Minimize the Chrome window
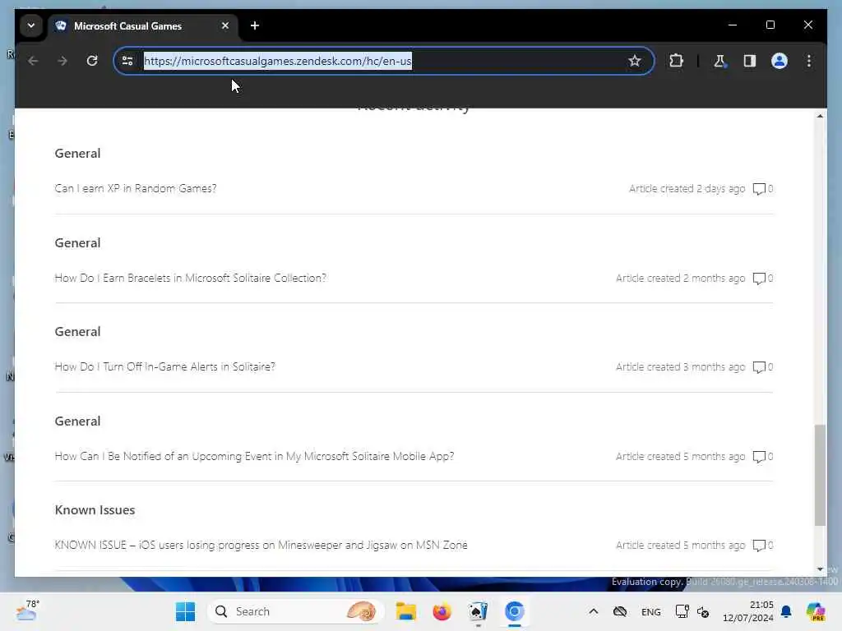Viewport: 842px width, 631px height. pos(733,25)
